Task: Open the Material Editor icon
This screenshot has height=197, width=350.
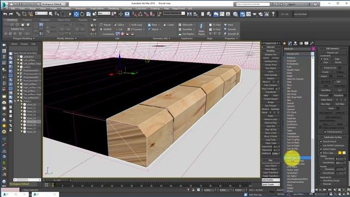Action: point(235,14)
